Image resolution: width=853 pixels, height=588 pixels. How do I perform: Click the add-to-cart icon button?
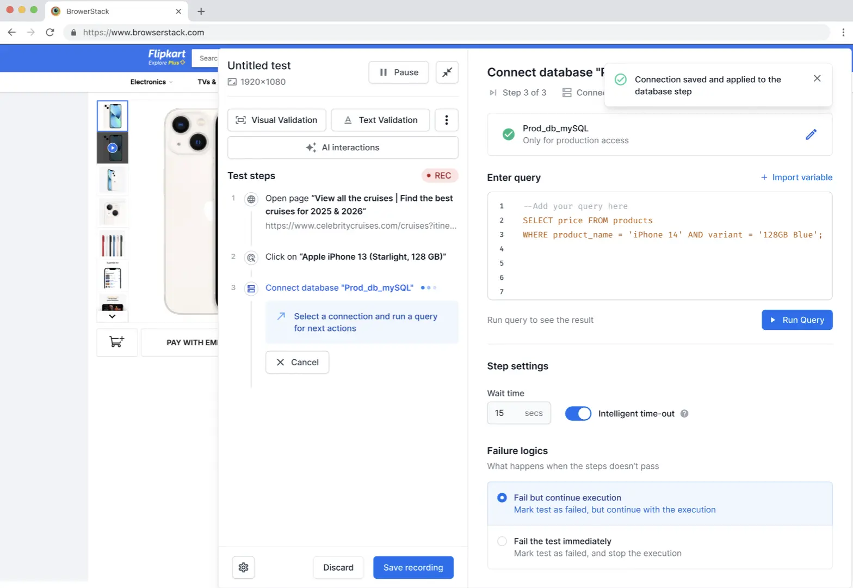tap(117, 342)
